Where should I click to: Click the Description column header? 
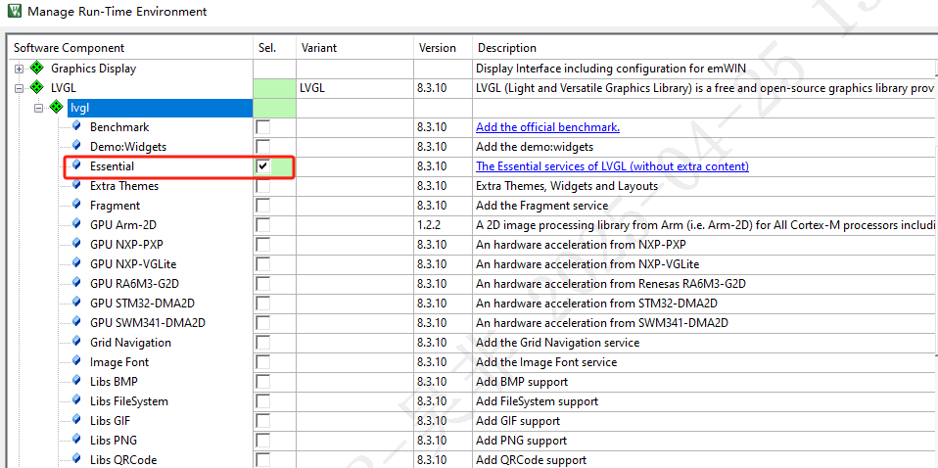point(705,48)
